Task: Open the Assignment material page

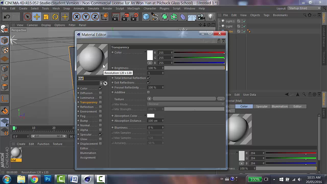Action: [88, 157]
